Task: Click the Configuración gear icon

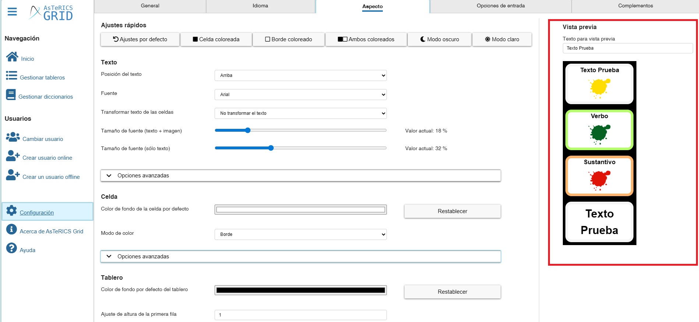Action: click(11, 210)
